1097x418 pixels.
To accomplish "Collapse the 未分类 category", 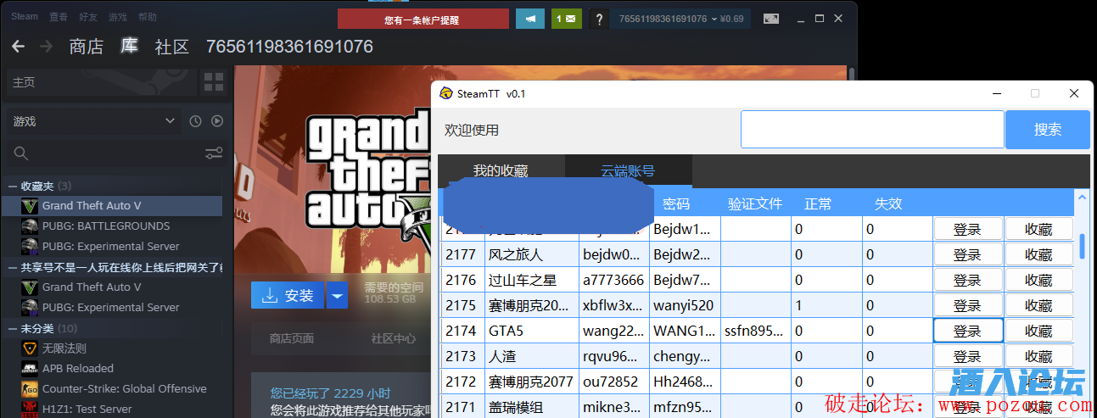I will pyautogui.click(x=13, y=328).
